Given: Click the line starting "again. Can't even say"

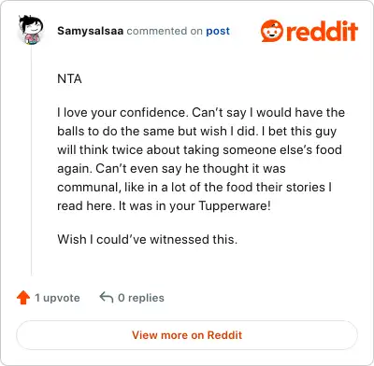Looking at the screenshot, I should click(x=171, y=168).
